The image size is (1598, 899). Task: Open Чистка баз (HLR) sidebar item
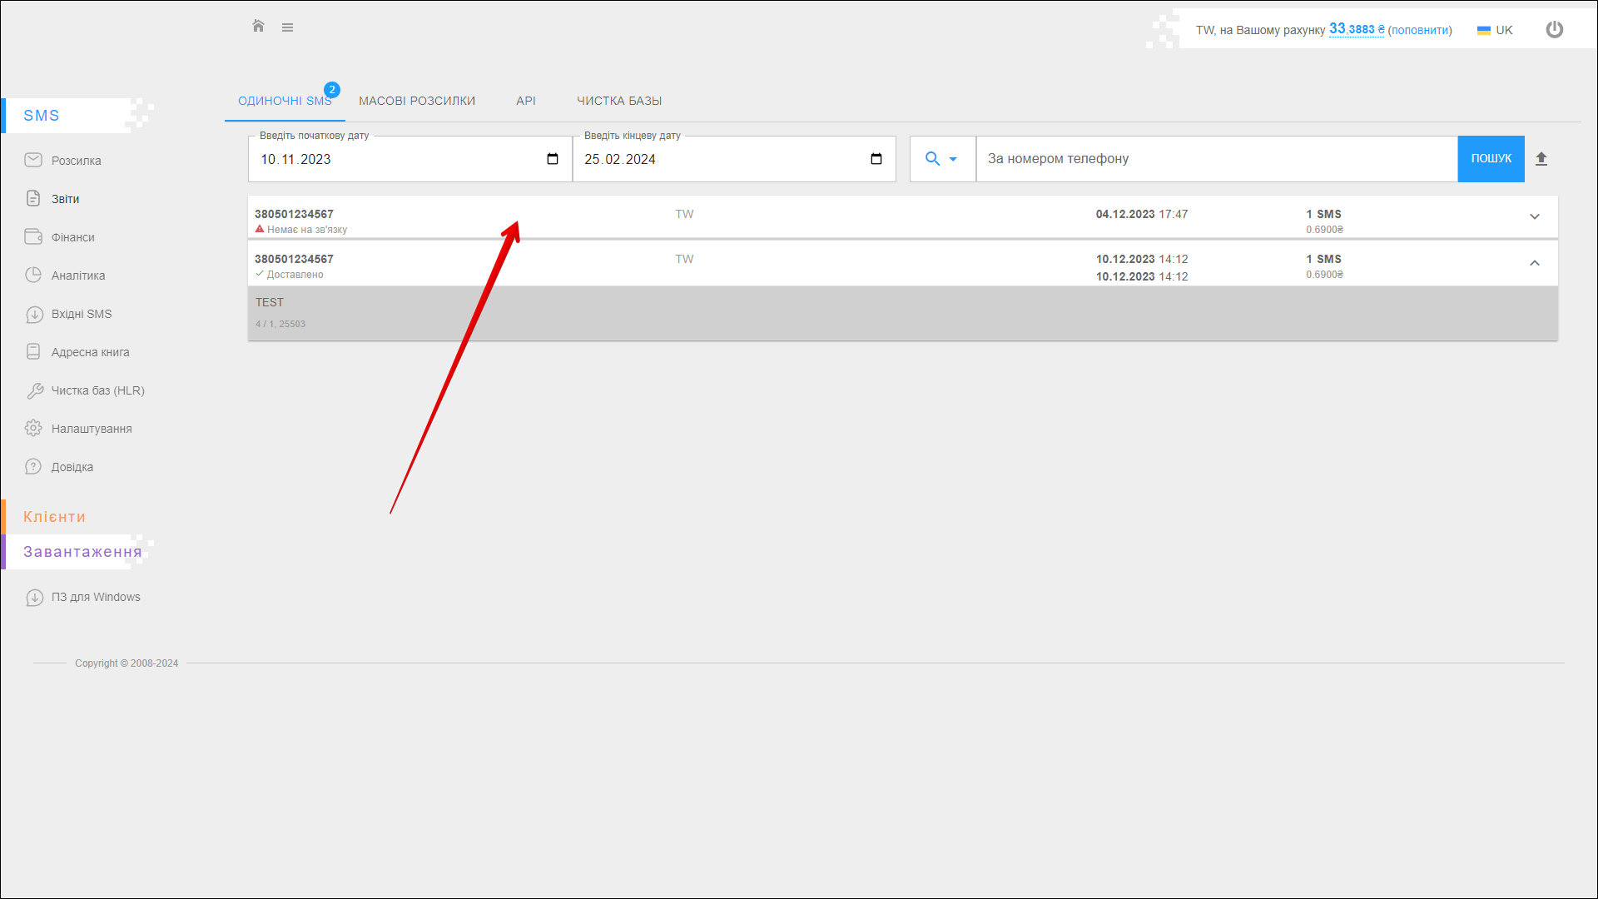point(97,390)
